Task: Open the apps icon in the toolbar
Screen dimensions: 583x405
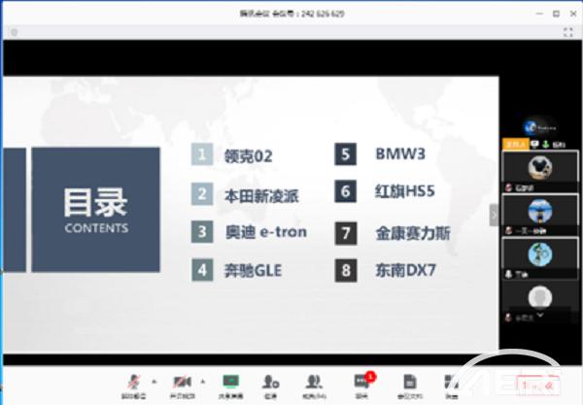Action: pos(452,381)
